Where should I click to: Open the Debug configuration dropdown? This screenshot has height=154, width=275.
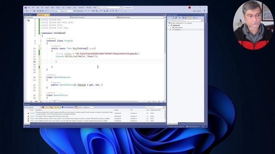click(x=57, y=11)
